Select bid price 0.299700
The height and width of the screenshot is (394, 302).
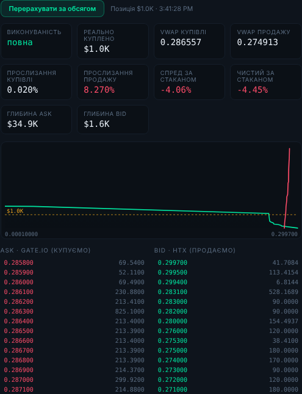pyautogui.click(x=173, y=263)
